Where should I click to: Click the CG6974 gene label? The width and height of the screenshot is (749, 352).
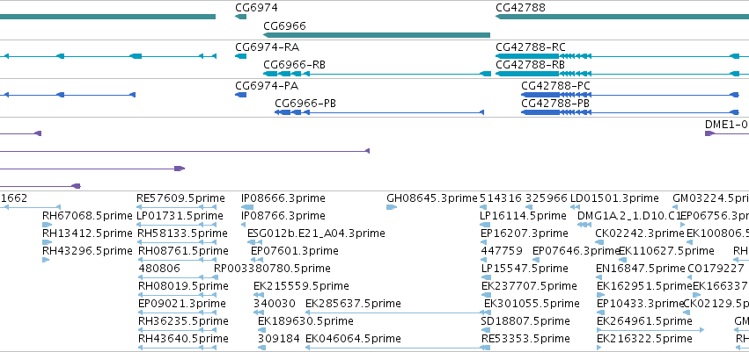(256, 8)
